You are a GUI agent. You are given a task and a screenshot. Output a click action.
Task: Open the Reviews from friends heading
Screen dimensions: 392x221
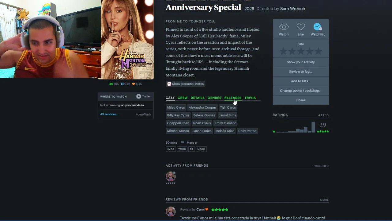(187, 200)
